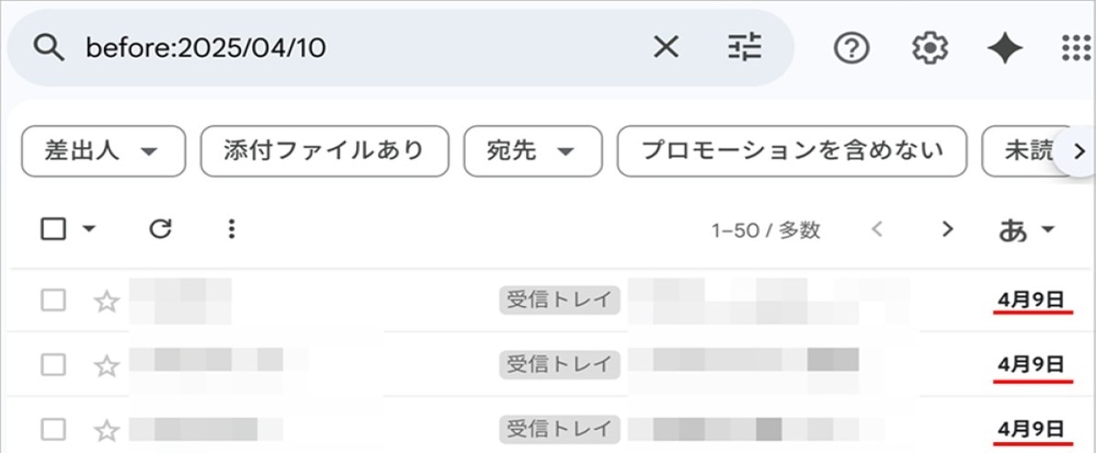
Task: Open the Settings gear icon
Action: point(930,47)
